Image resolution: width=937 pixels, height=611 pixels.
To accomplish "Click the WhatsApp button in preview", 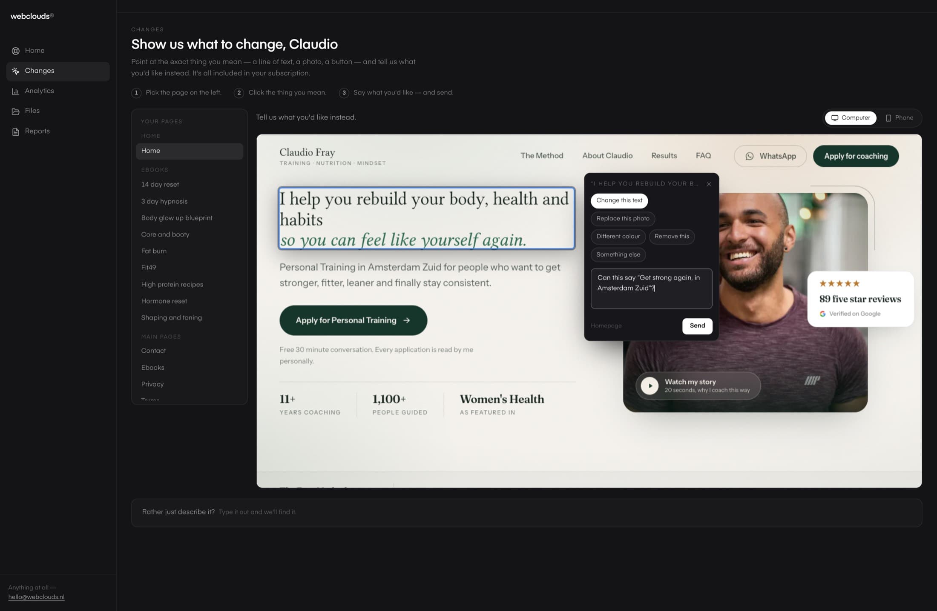I will pos(770,156).
